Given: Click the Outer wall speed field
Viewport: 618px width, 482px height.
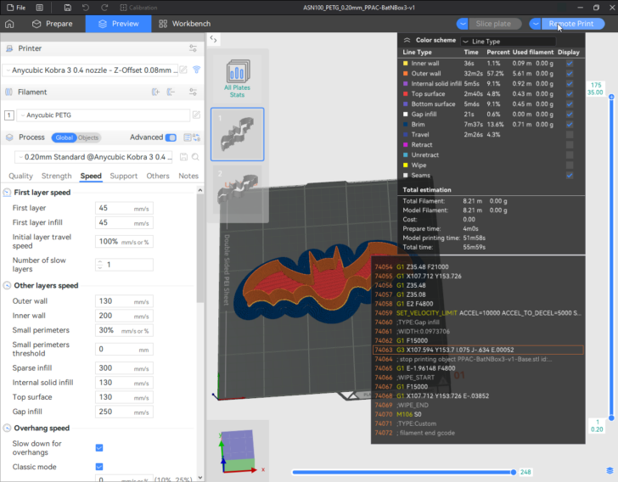Looking at the screenshot, I should [x=124, y=301].
